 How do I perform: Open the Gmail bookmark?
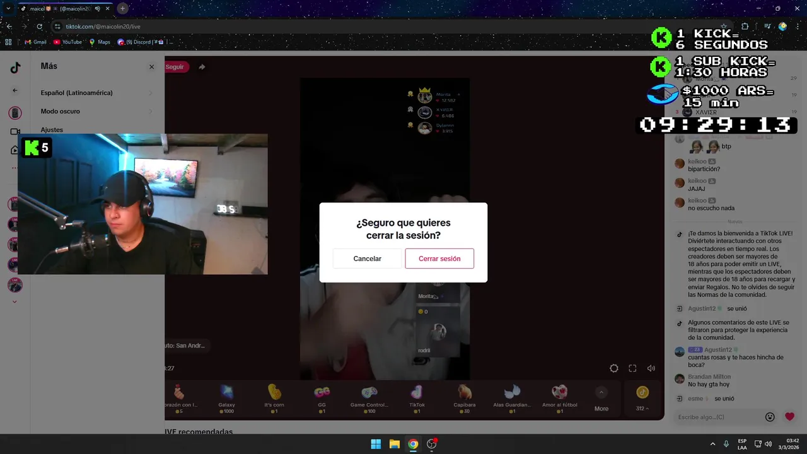pyautogui.click(x=35, y=42)
